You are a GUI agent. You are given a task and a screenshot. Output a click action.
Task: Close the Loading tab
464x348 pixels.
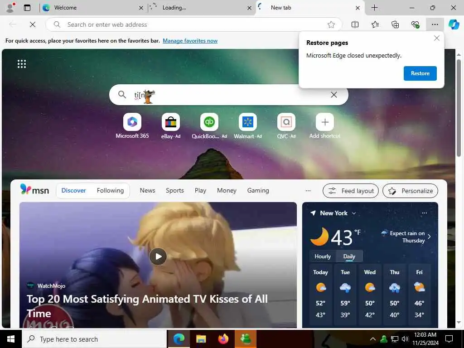tap(250, 8)
